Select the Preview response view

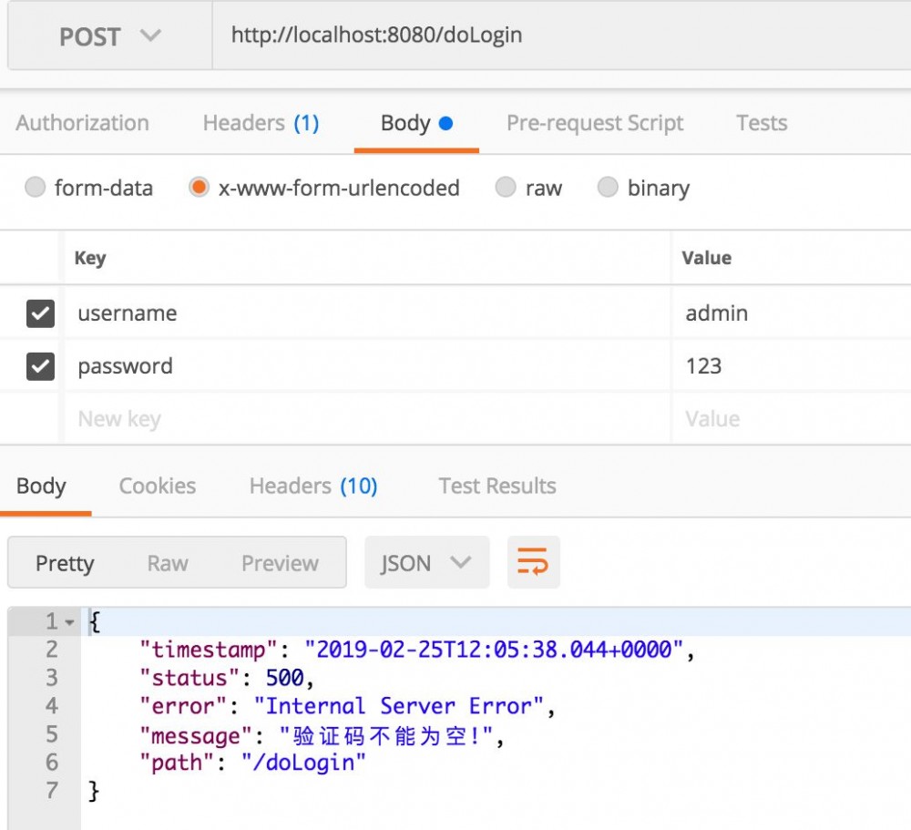(279, 562)
